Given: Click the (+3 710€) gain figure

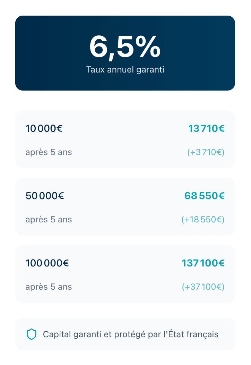Looking at the screenshot, I should (206, 152).
